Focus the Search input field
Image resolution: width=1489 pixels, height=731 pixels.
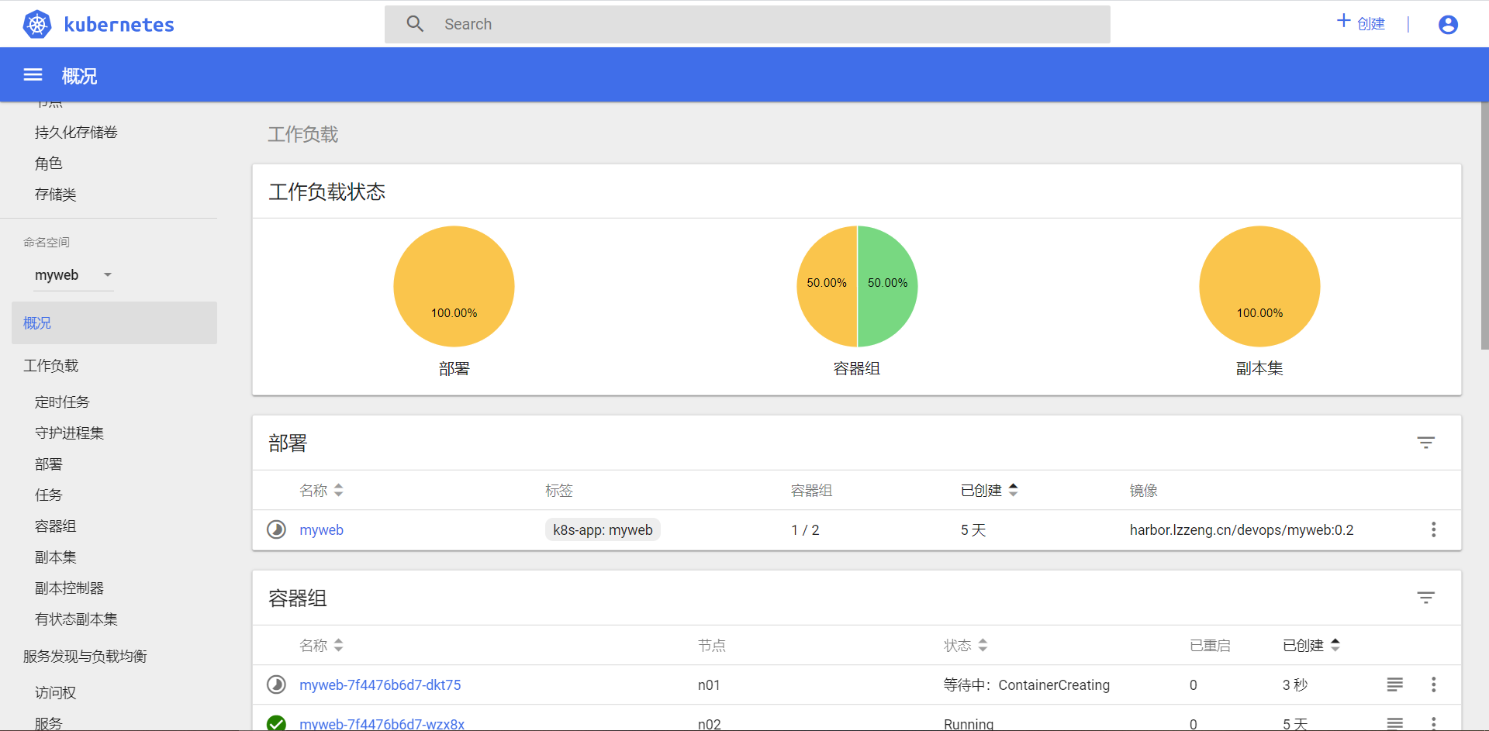[747, 24]
